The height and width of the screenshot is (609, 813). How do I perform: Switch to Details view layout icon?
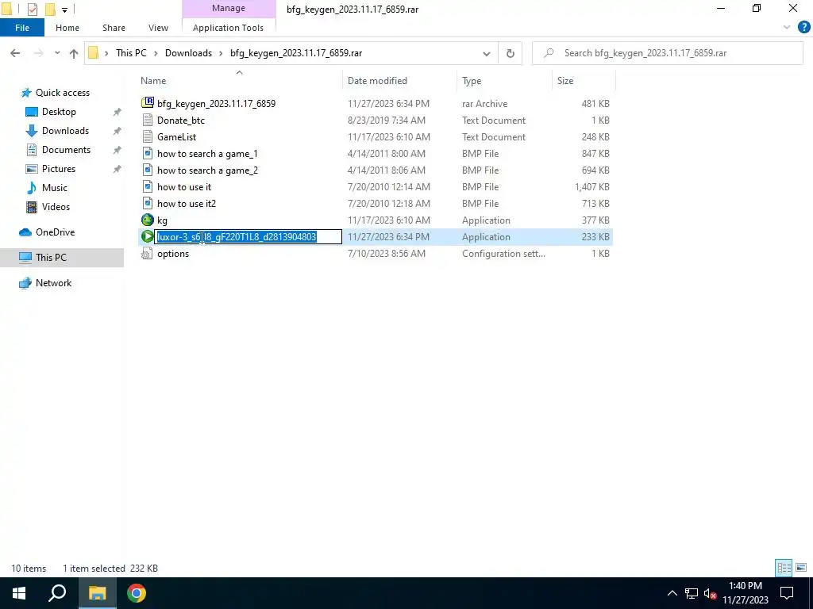coord(784,568)
